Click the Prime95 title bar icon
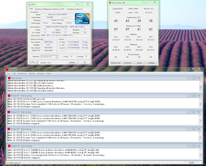This screenshot has width=206, height=166. click(7, 69)
